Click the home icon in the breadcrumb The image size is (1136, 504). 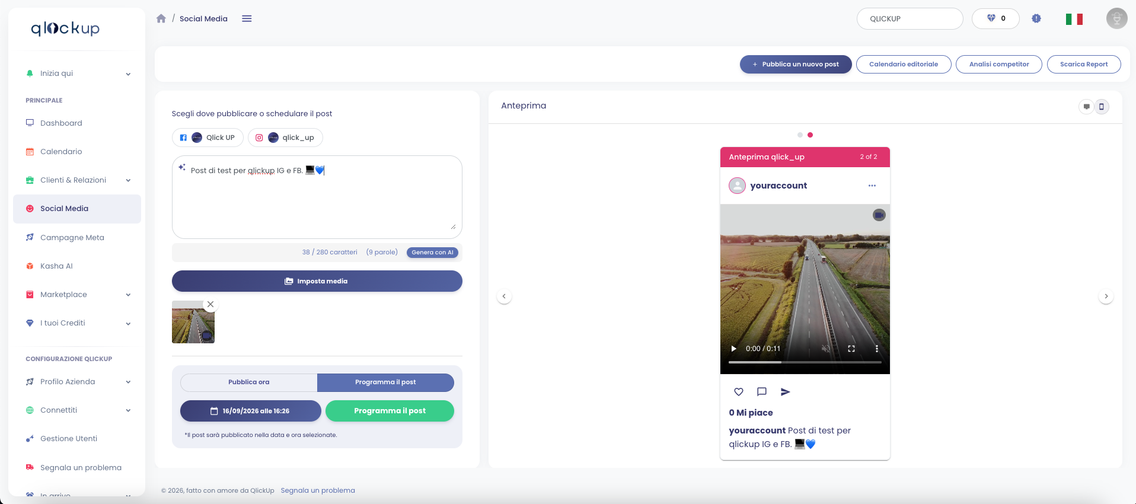pos(161,18)
